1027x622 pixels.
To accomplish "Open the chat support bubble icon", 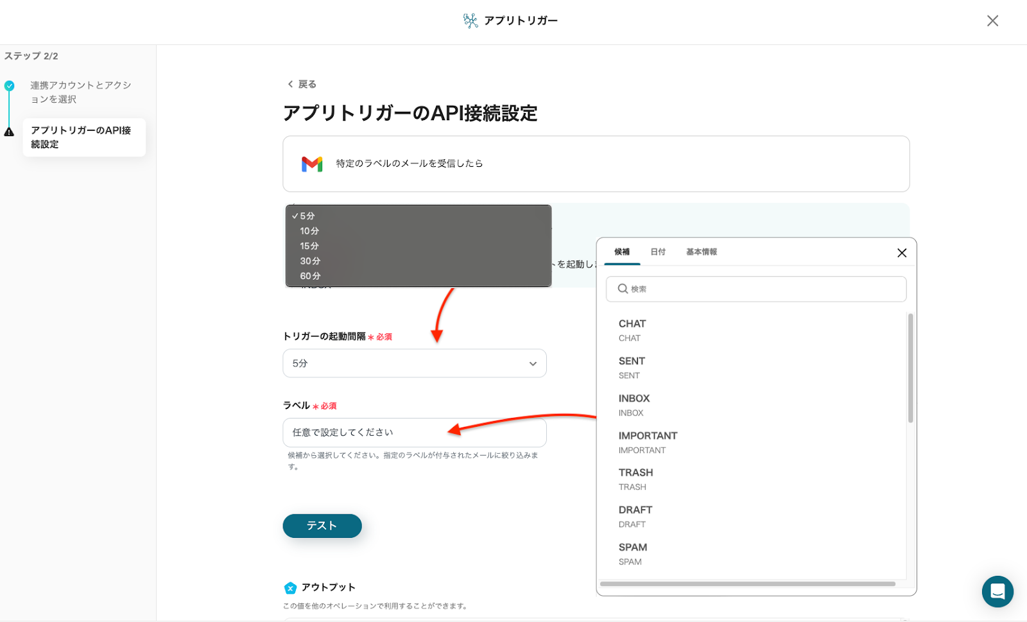I will (997, 591).
